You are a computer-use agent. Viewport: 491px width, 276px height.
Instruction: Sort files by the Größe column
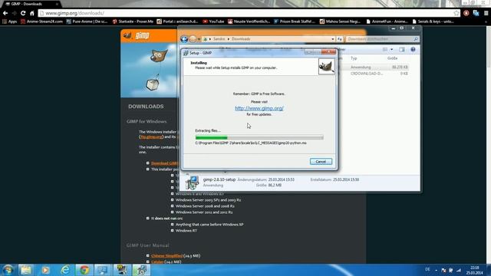tap(392, 58)
